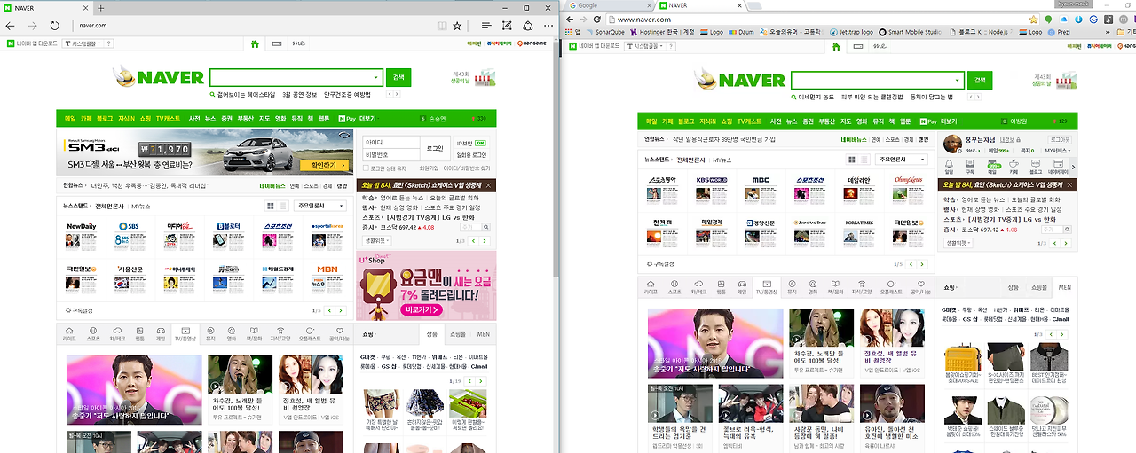1136x453 pixels.
Task: Switch to the Google tab in Chrome
Action: tap(607, 5)
